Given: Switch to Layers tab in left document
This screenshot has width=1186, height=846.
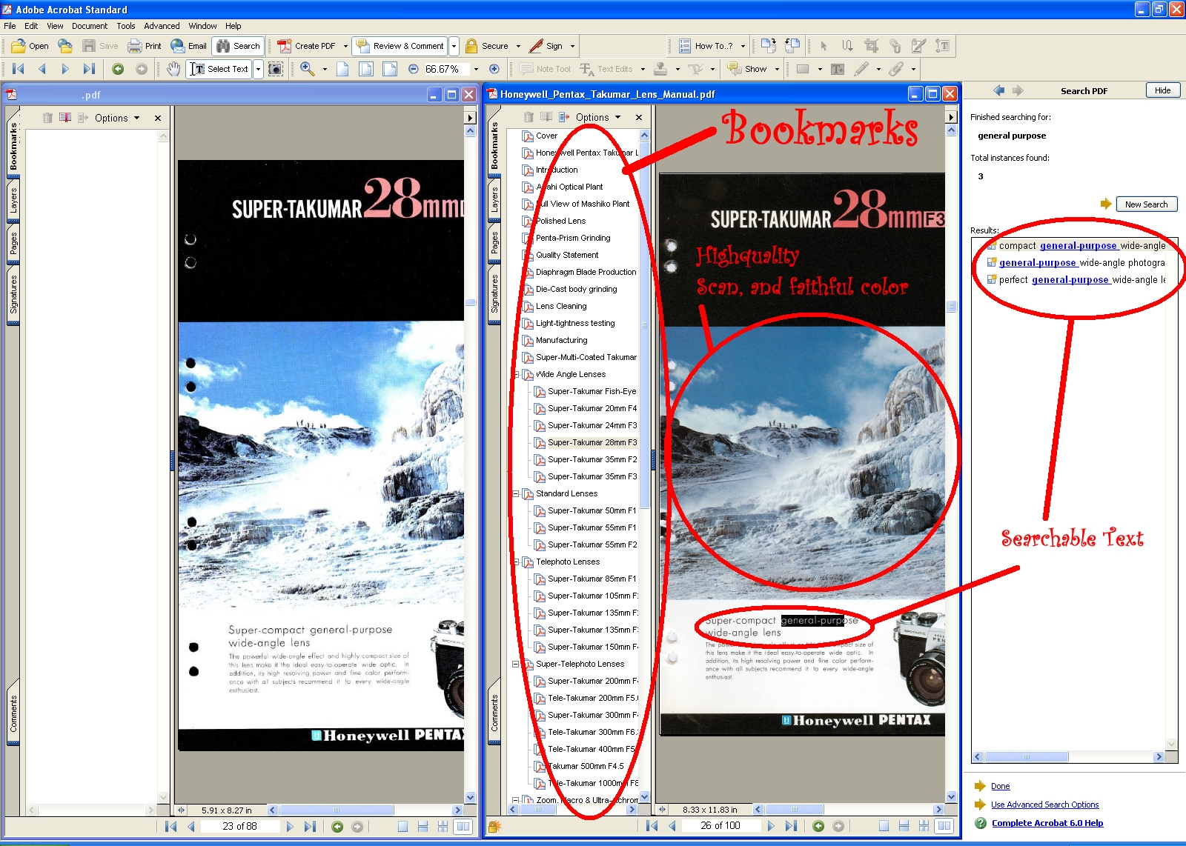Looking at the screenshot, I should coord(13,200).
